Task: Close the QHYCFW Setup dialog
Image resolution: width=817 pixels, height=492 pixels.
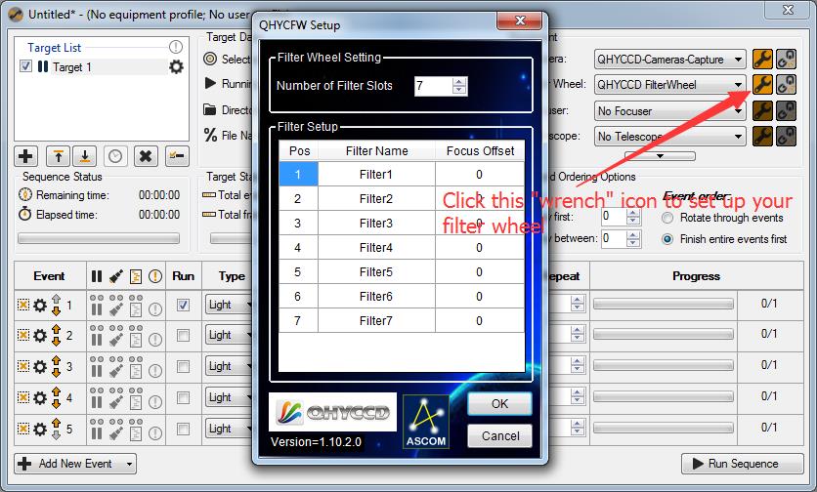Action: click(x=520, y=20)
